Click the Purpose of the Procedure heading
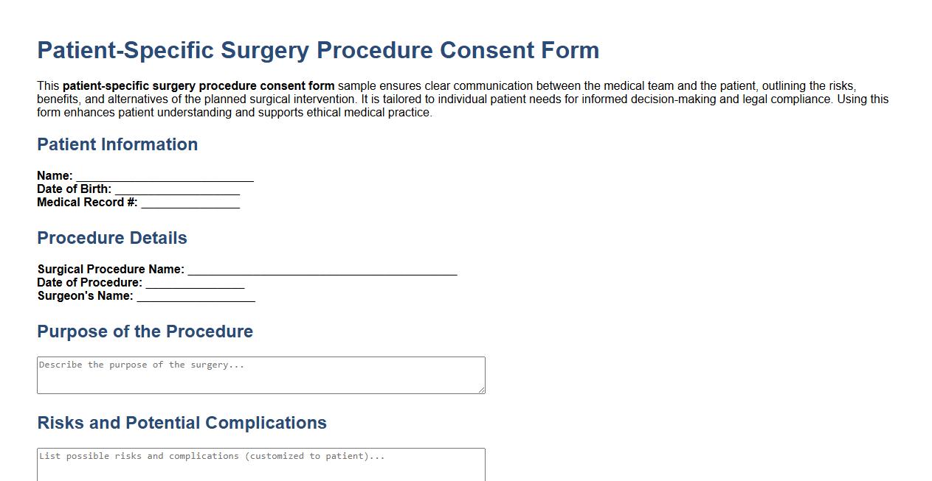Image resolution: width=932 pixels, height=481 pixels. (x=145, y=331)
